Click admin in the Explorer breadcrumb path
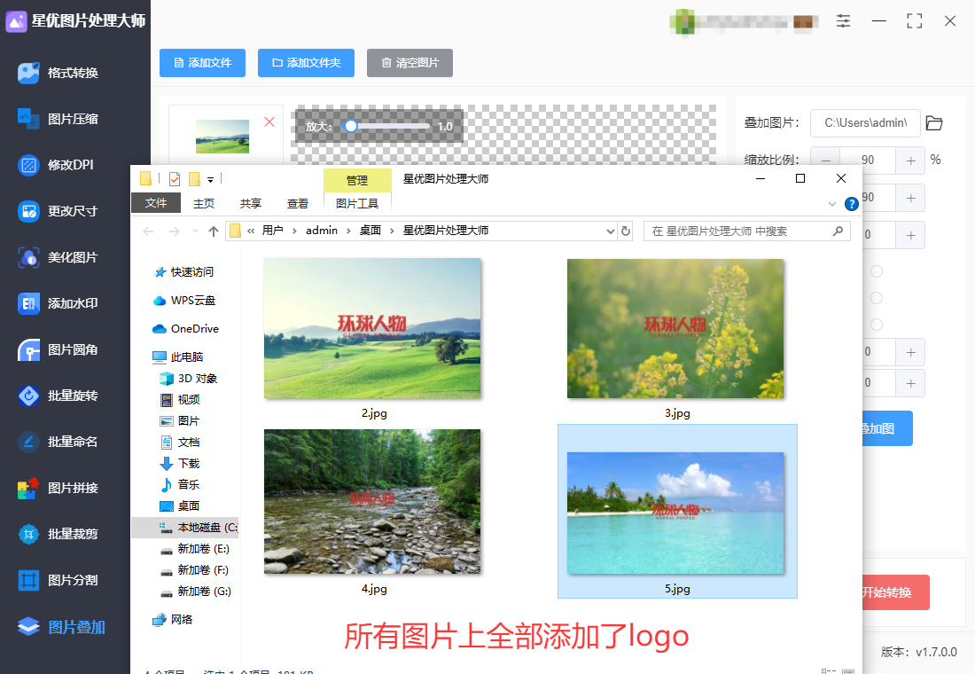975x674 pixels. [x=322, y=231]
